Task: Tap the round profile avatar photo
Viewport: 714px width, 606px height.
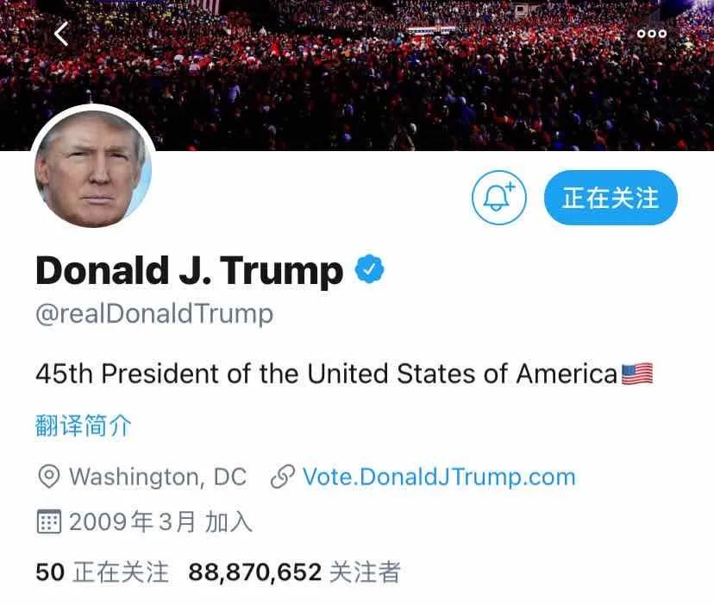Action: click(x=93, y=168)
